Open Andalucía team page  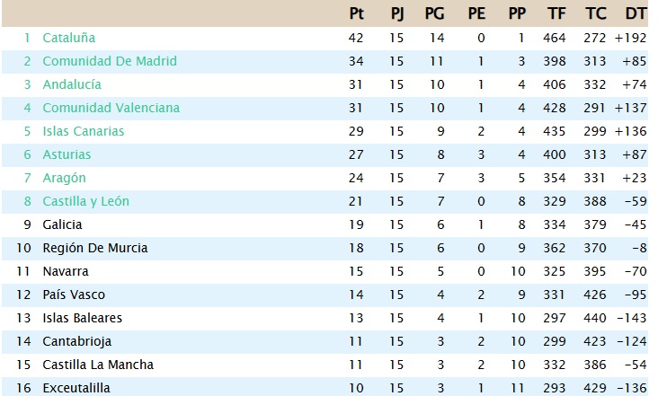coord(72,84)
